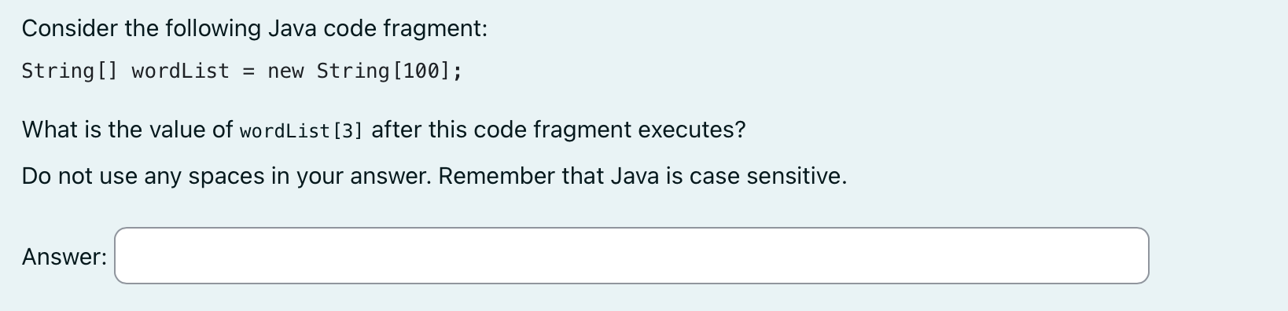Click the question sentence about wordList[3] value
The image size is (1288, 311).
coord(384,130)
